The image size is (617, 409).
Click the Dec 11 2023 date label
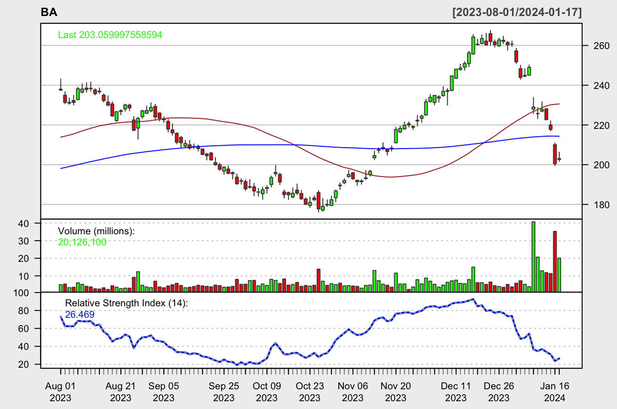pos(456,391)
